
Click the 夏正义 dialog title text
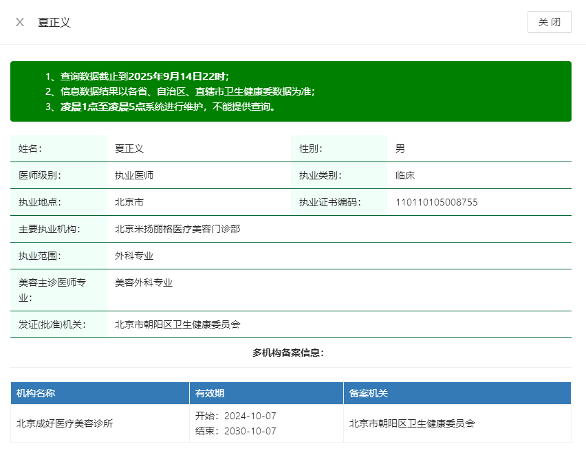click(54, 22)
